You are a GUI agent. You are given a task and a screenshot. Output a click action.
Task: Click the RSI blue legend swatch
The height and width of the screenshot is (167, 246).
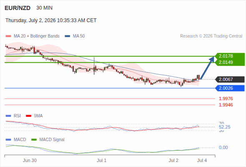point(8,116)
